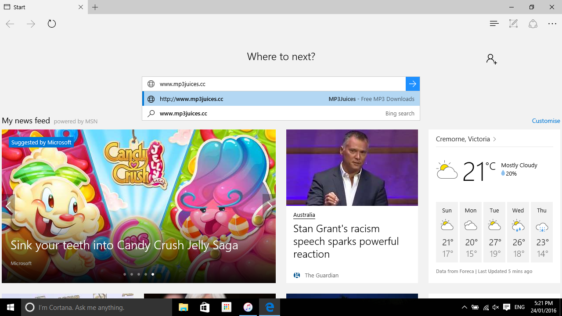
Task: Share the current page
Action: pyautogui.click(x=533, y=24)
